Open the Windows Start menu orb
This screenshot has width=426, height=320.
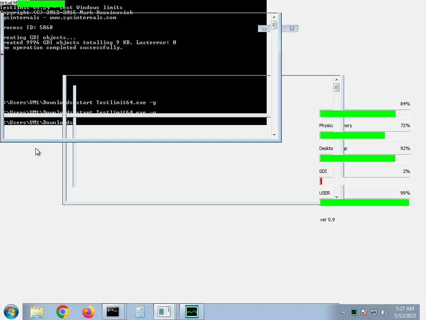(x=11, y=312)
